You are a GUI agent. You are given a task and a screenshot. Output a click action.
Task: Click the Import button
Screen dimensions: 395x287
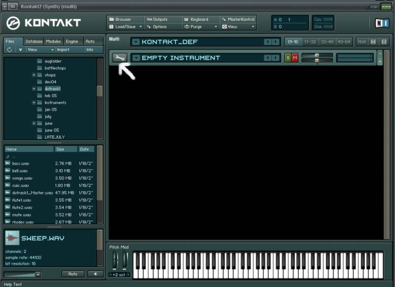coord(69,50)
